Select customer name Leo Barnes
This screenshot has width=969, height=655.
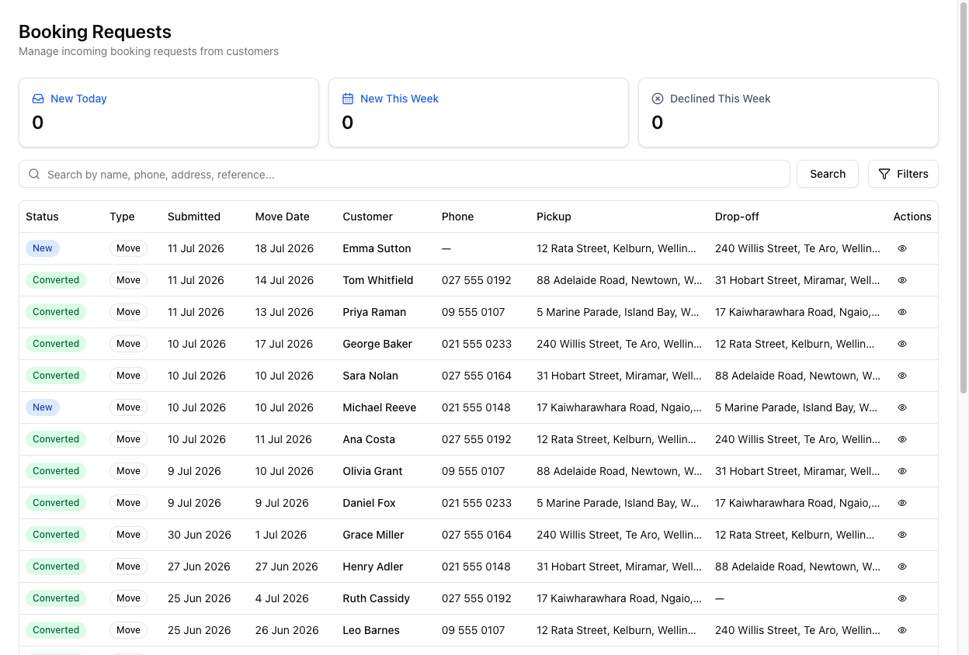tap(371, 630)
